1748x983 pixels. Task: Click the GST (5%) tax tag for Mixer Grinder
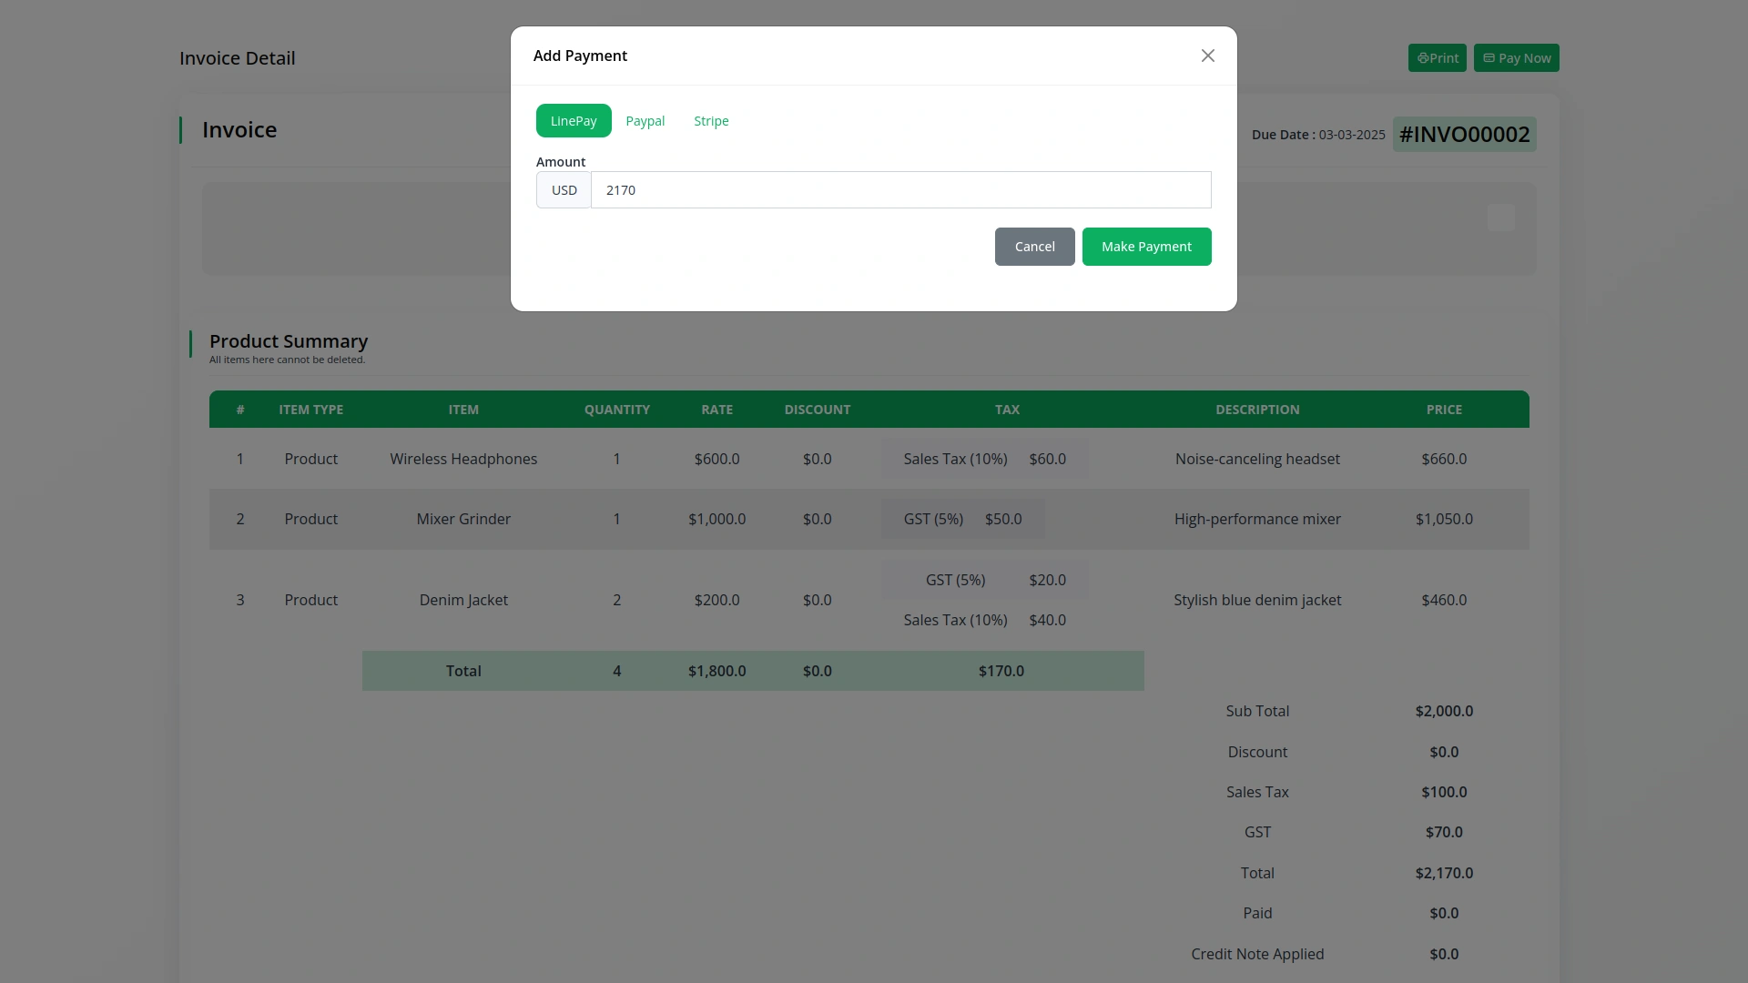962,519
